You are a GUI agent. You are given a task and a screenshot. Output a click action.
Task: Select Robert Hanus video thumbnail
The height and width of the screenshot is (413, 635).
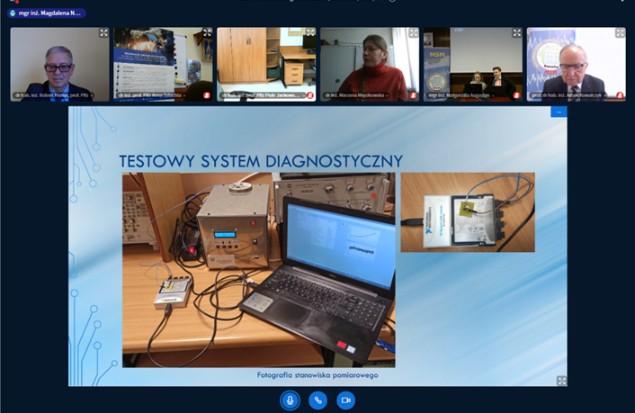[x=59, y=63]
